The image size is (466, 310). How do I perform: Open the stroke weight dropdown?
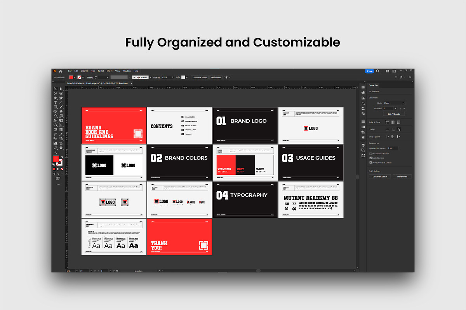[x=108, y=77]
